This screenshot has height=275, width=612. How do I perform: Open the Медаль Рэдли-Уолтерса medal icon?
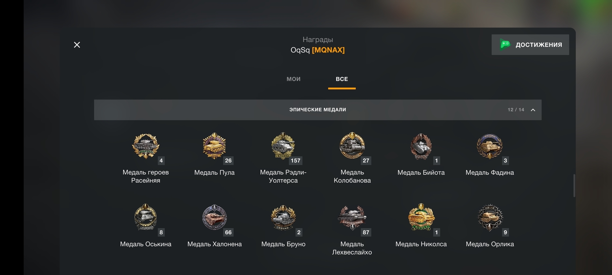point(283,146)
